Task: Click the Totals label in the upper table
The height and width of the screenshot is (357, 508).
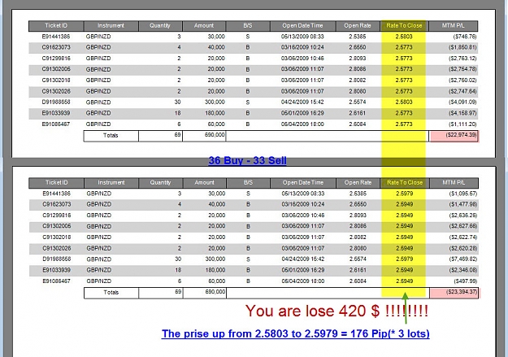Action: pos(111,136)
